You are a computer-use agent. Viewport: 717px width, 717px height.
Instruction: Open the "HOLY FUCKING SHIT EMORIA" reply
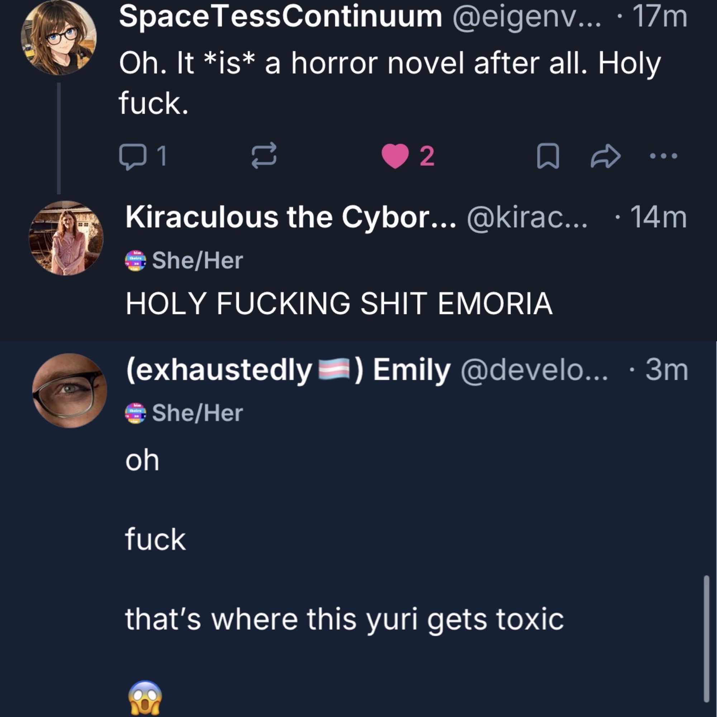coord(338,304)
